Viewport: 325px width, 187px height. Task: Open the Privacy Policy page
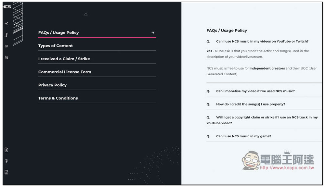click(97, 85)
